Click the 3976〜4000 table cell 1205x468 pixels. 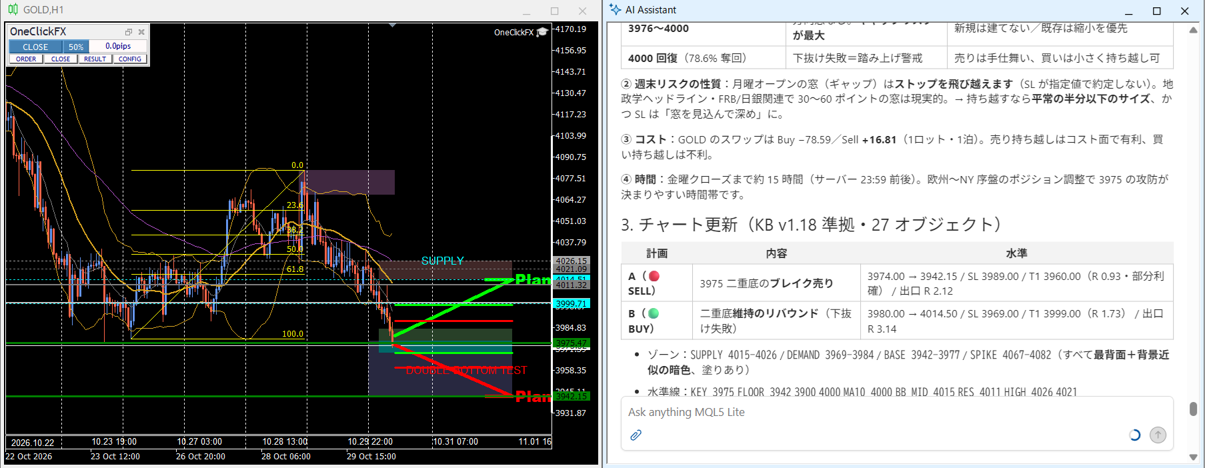703,33
